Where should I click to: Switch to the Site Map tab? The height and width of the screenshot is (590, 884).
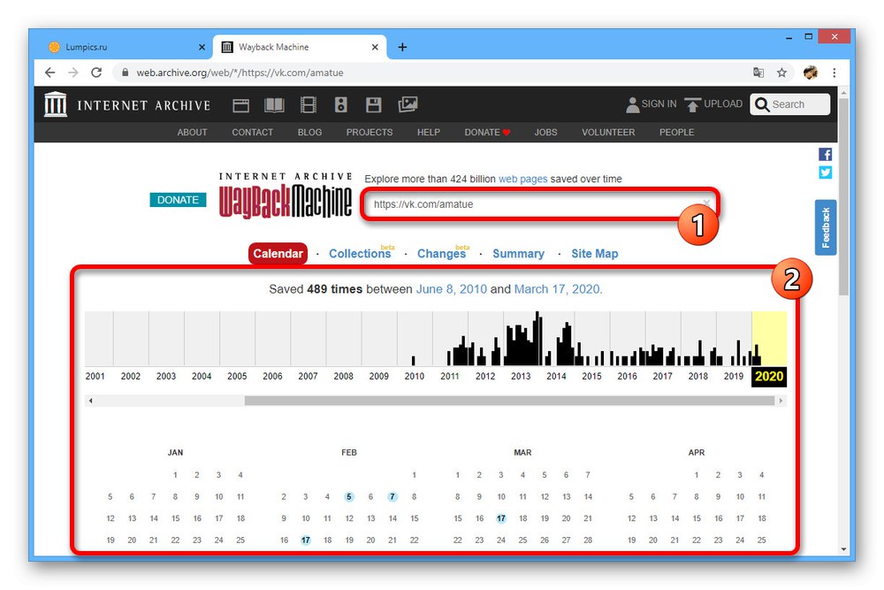click(x=595, y=254)
